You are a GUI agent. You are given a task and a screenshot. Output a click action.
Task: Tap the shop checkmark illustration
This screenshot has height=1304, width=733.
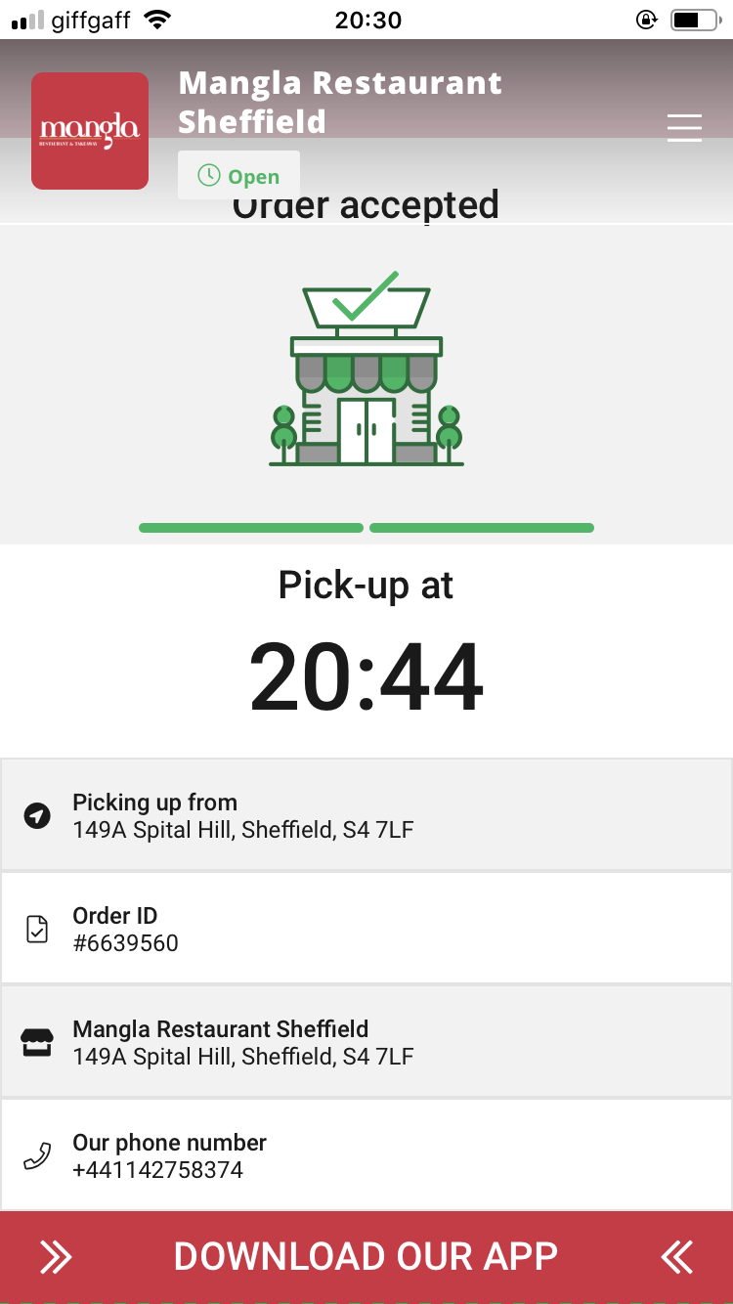point(366,369)
